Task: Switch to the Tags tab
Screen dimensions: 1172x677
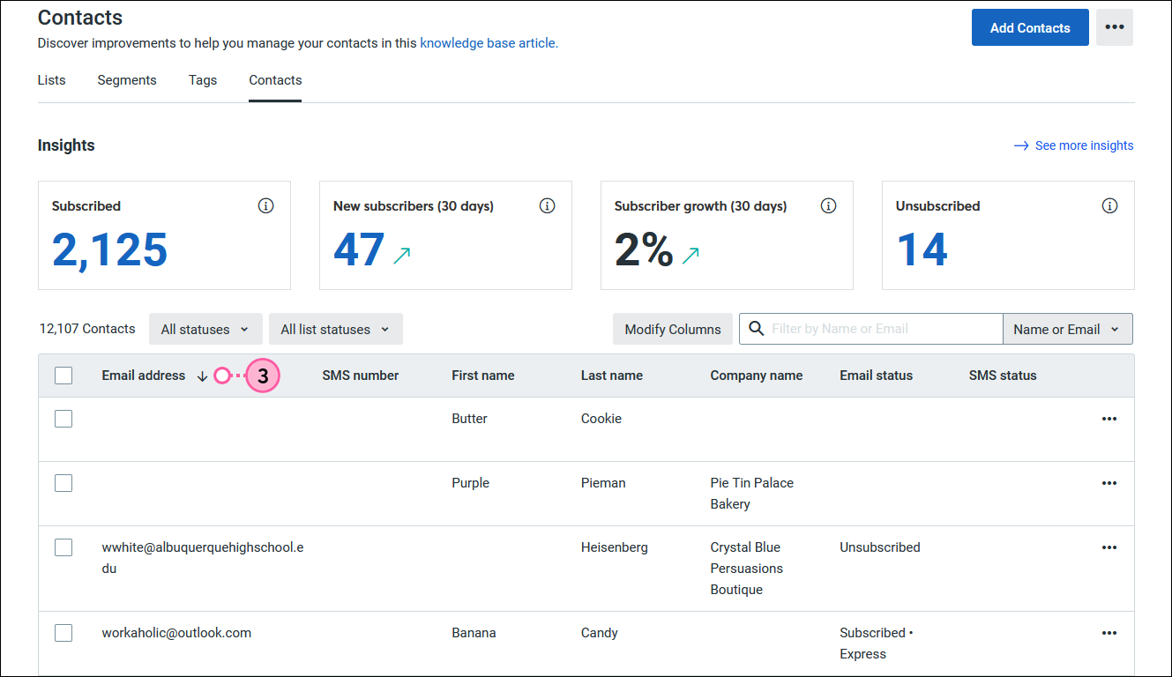Action: click(203, 80)
